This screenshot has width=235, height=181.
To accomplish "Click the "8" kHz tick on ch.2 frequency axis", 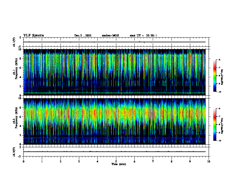I will pos(20,108).
